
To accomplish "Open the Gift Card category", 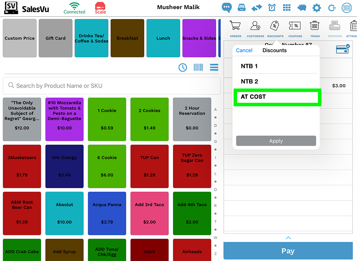I will (x=55, y=38).
